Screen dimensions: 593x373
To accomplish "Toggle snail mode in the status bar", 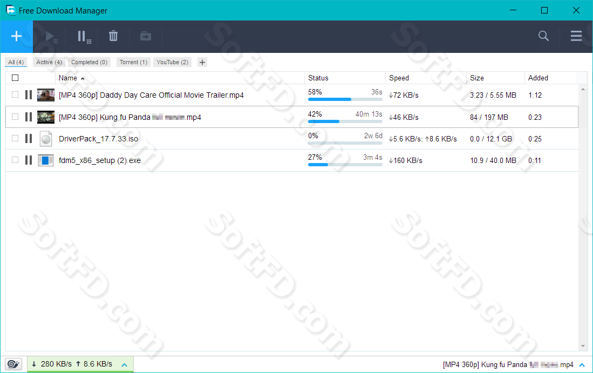I will (x=13, y=364).
